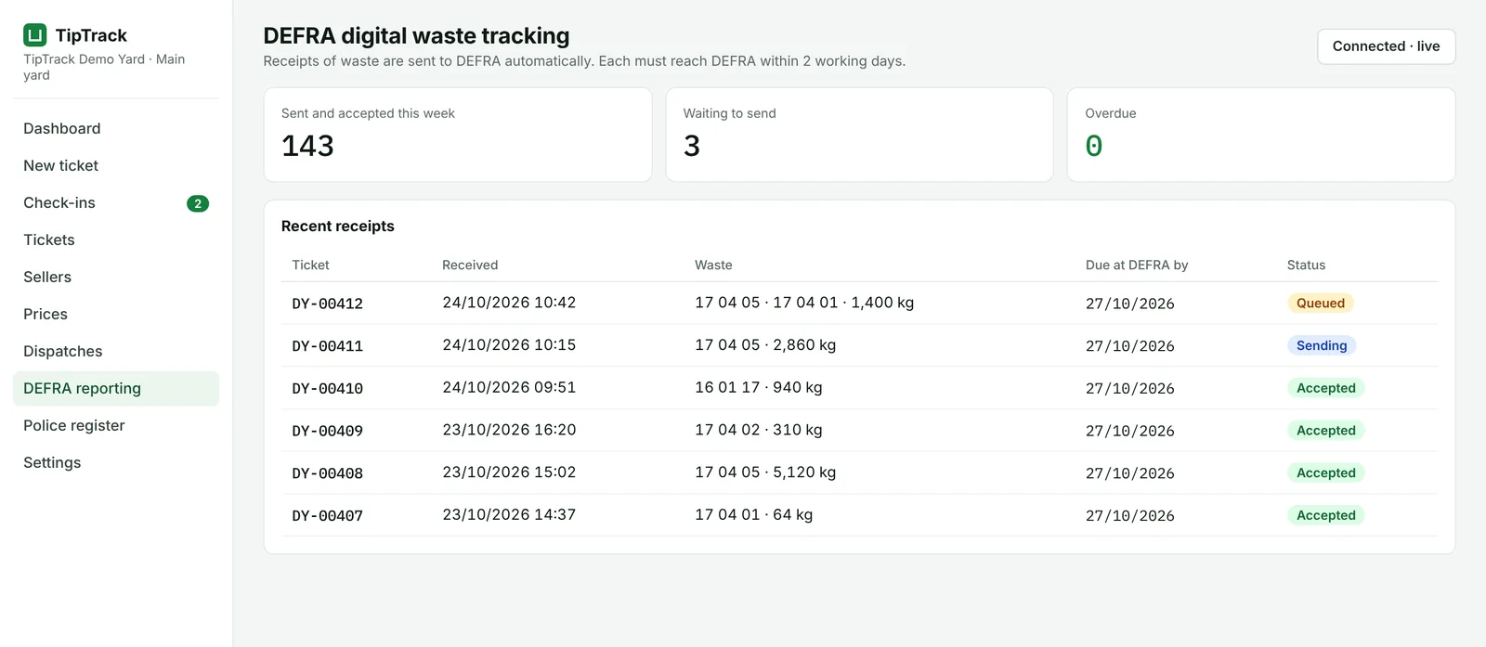Click the Queued status badge
The image size is (1486, 647).
1321,304
